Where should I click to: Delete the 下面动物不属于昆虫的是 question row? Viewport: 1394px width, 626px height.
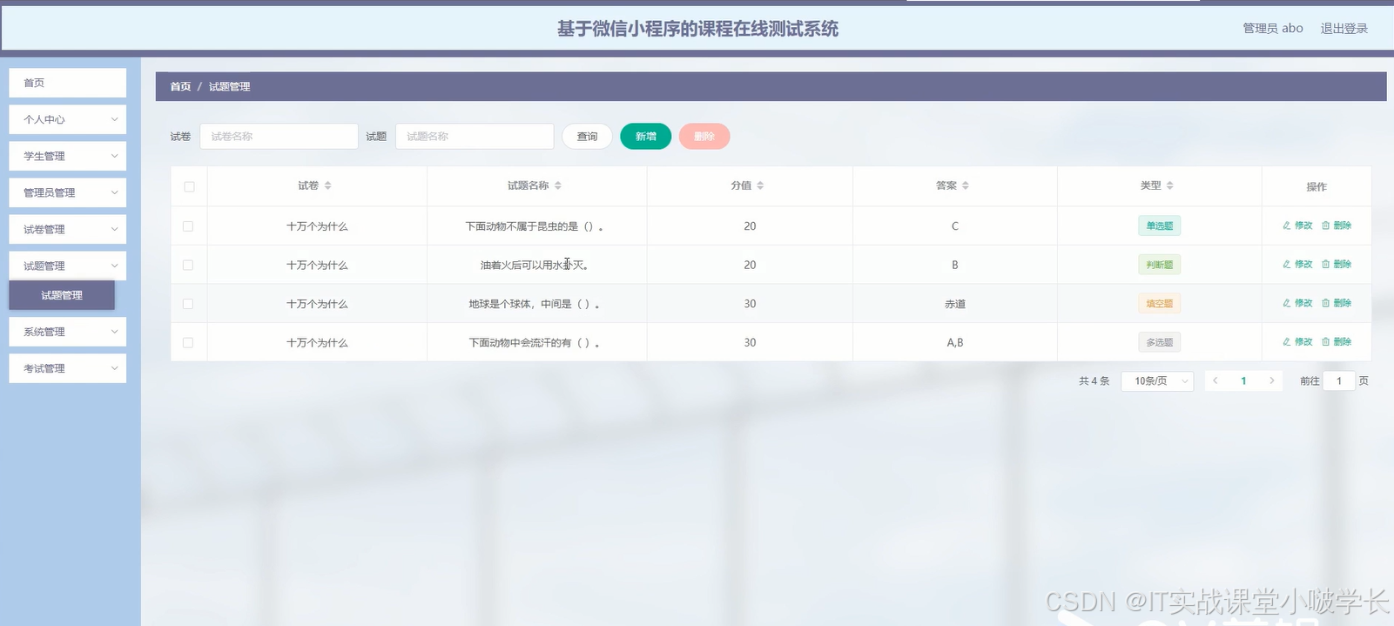click(1337, 225)
